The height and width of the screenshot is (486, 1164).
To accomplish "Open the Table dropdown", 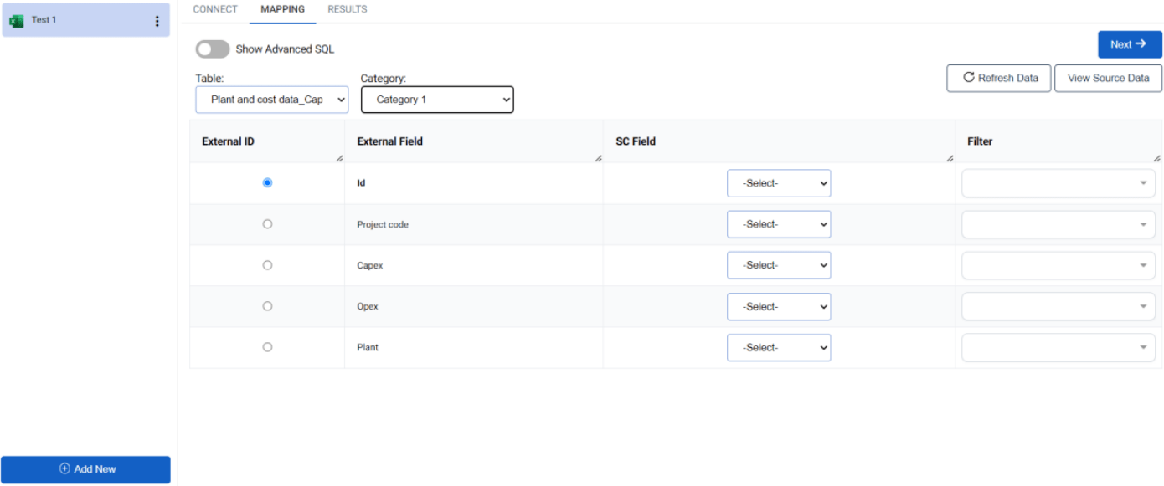I will pyautogui.click(x=271, y=99).
